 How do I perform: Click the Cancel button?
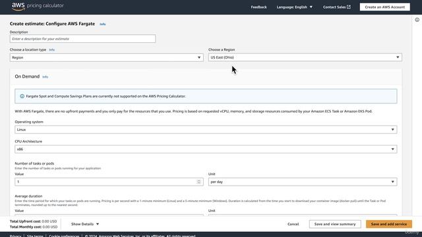coord(293,224)
